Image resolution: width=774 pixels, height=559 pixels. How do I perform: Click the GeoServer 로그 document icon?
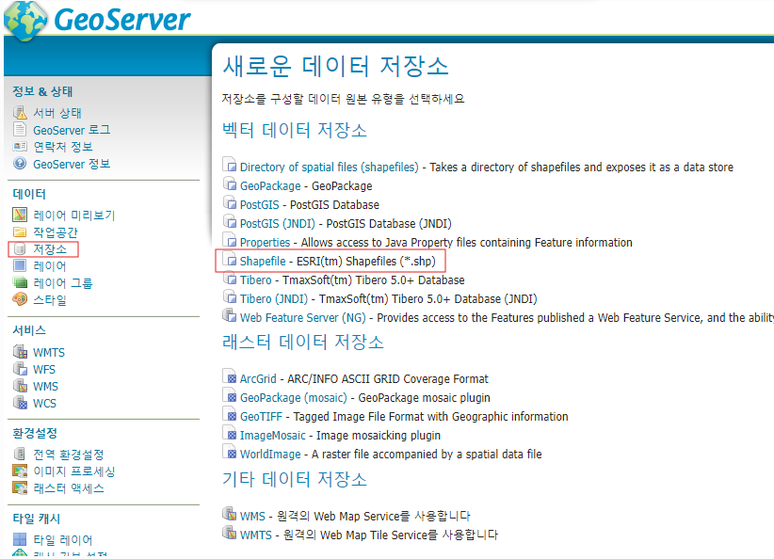tap(20, 129)
